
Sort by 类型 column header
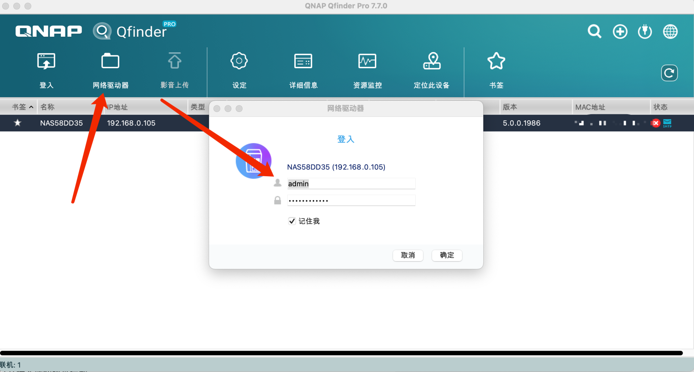198,107
